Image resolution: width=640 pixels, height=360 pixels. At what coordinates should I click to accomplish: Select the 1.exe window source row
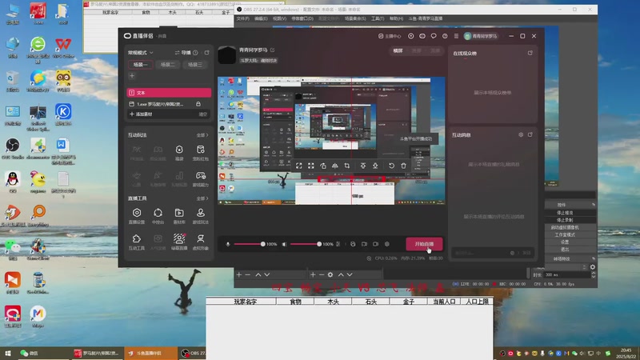tap(169, 104)
